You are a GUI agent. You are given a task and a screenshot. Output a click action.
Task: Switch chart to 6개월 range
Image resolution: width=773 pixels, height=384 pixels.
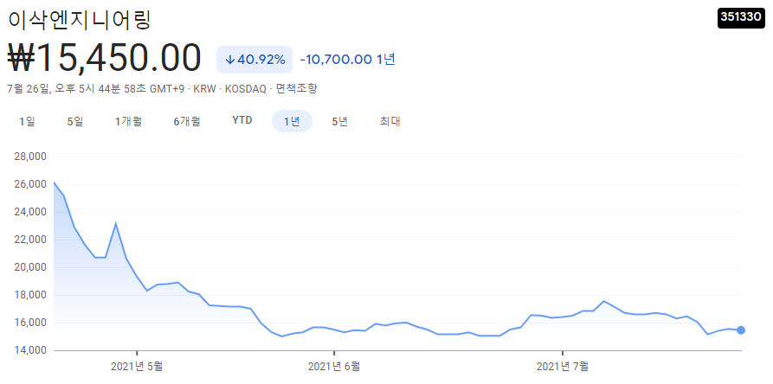[187, 121]
